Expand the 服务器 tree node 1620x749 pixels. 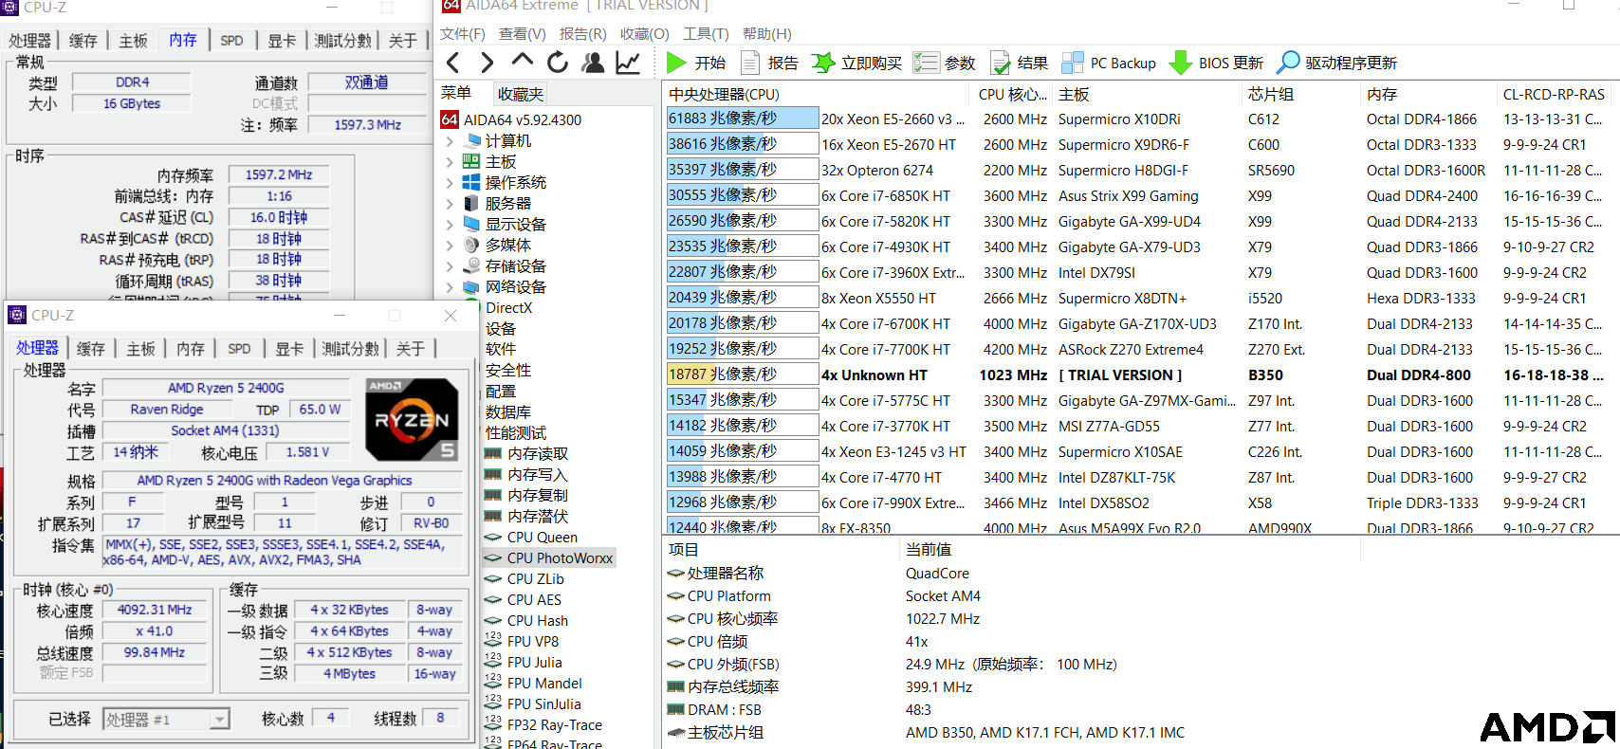(x=450, y=204)
